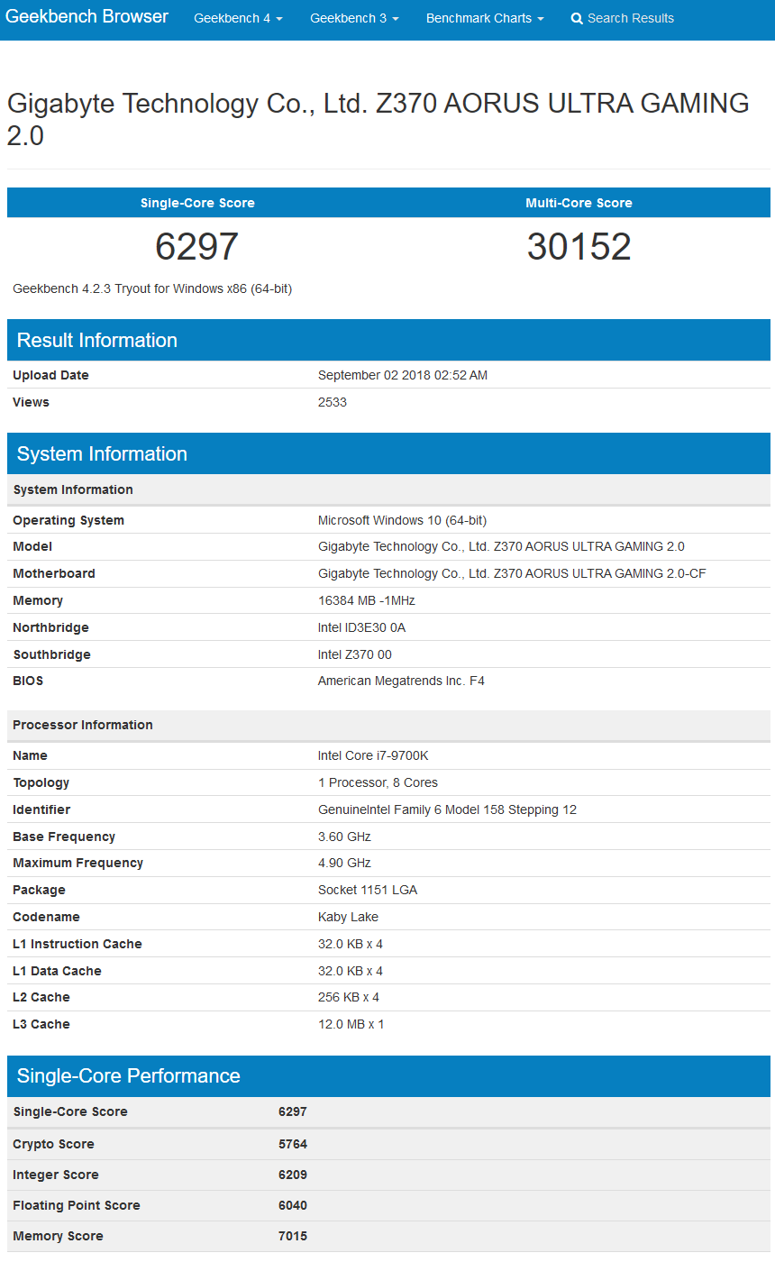Click the Single-Core Performance section header

(x=388, y=1075)
